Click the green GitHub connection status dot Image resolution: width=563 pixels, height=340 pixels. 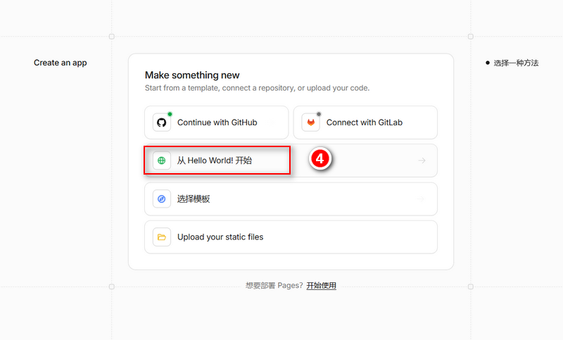click(170, 114)
